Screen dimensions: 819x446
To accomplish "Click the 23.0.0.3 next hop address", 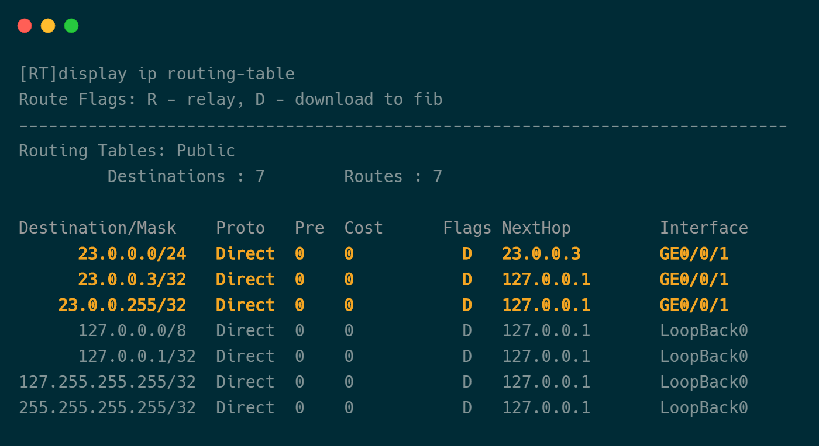I will pos(541,254).
